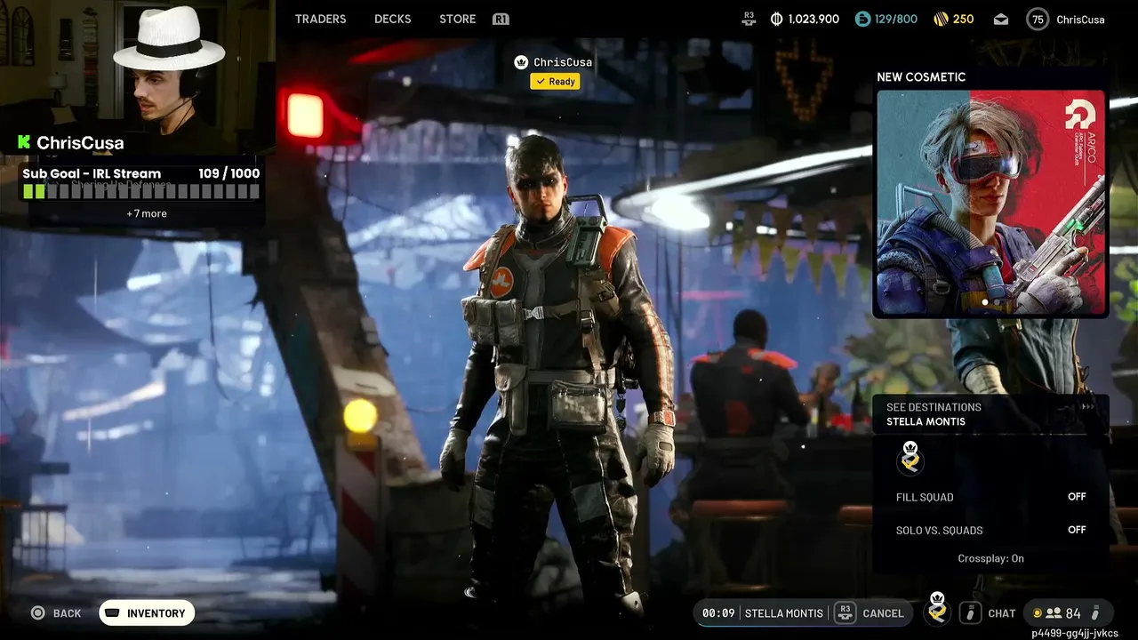Open the TRADERS tab
1138x640 pixels.
point(320,19)
